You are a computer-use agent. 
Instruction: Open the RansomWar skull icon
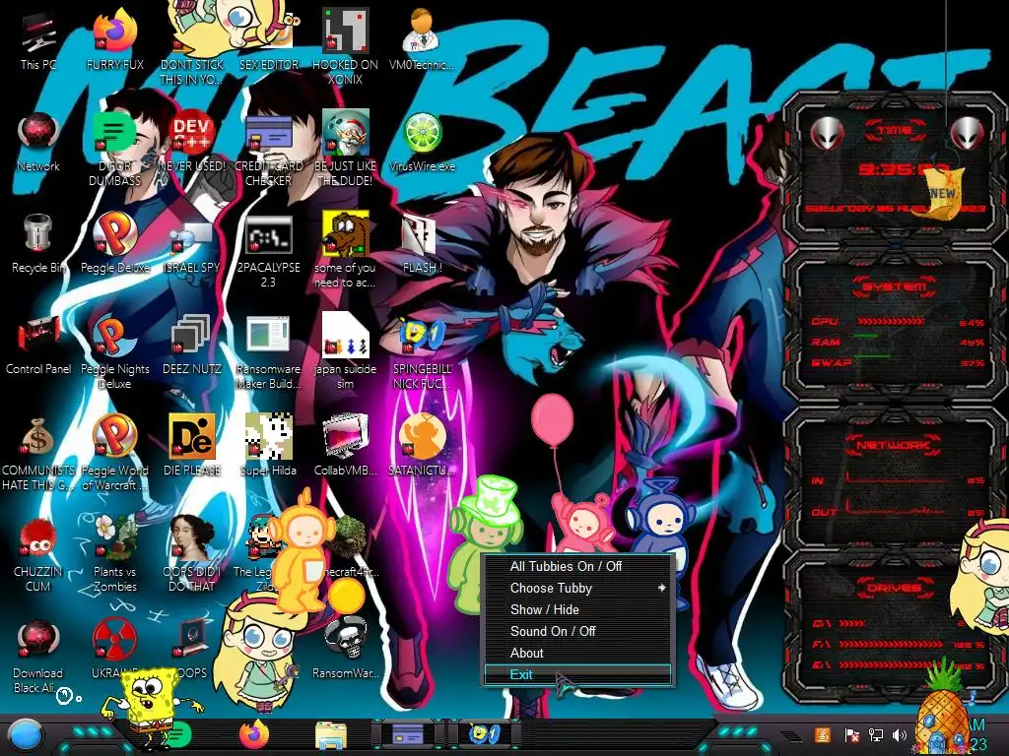click(x=345, y=648)
